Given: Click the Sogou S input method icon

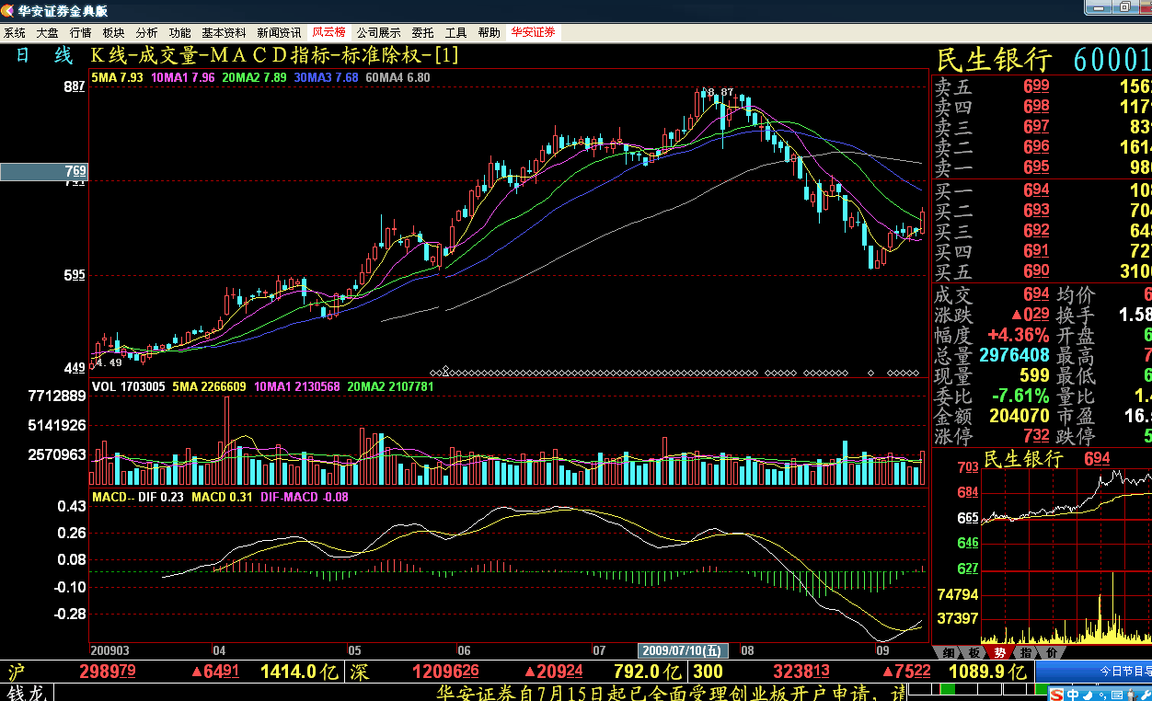Looking at the screenshot, I should 1056,695.
